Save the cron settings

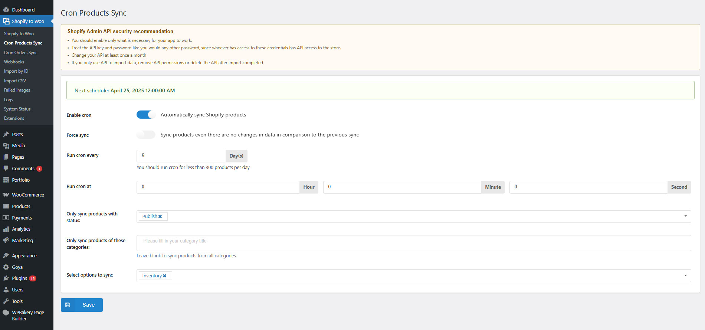(x=82, y=305)
